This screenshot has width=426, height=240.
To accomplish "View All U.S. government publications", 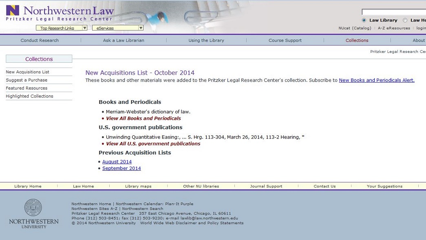I will tap(153, 144).
